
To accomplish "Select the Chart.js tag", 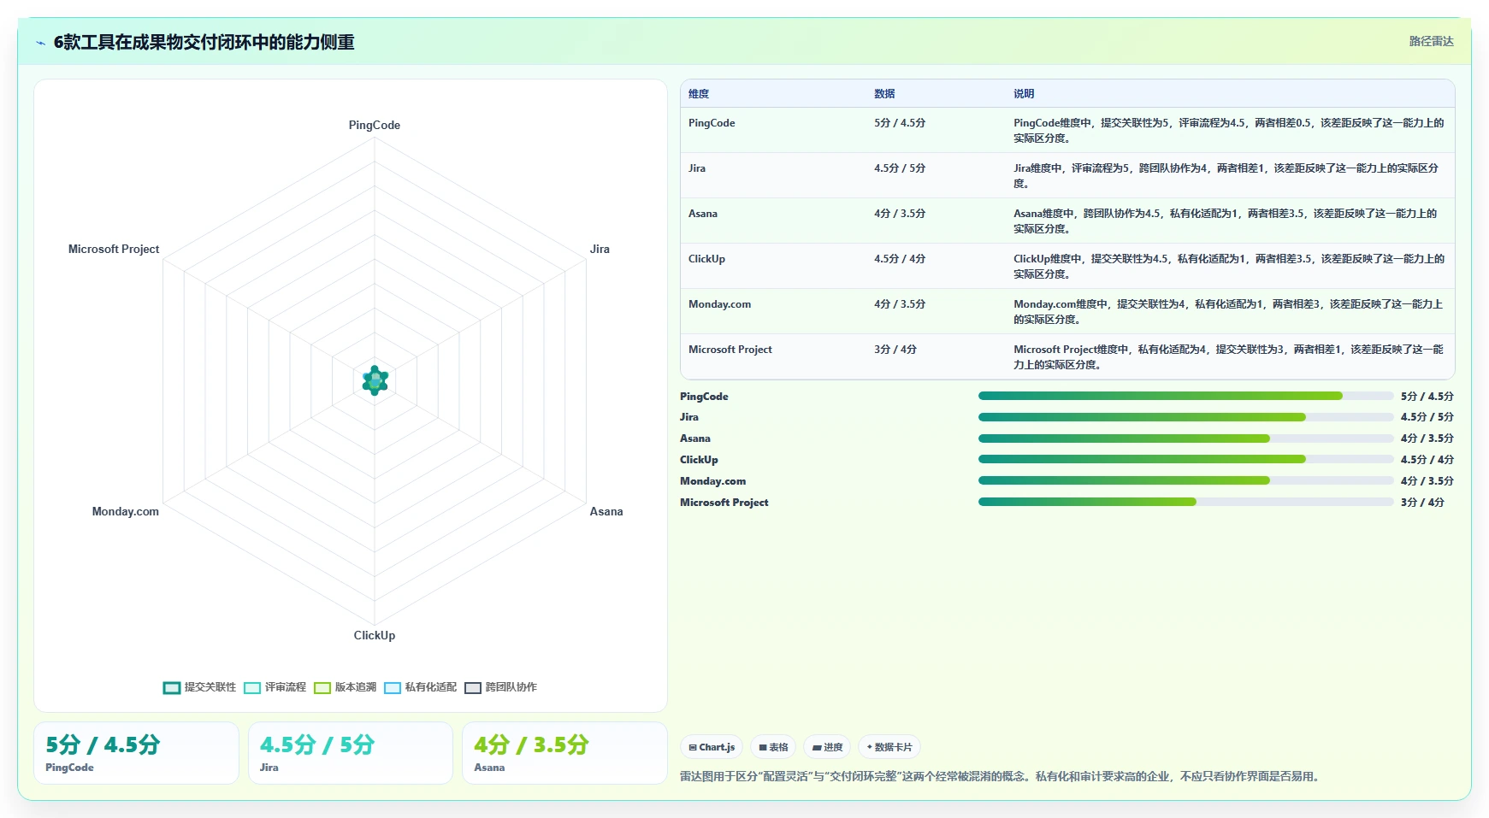I will [712, 747].
